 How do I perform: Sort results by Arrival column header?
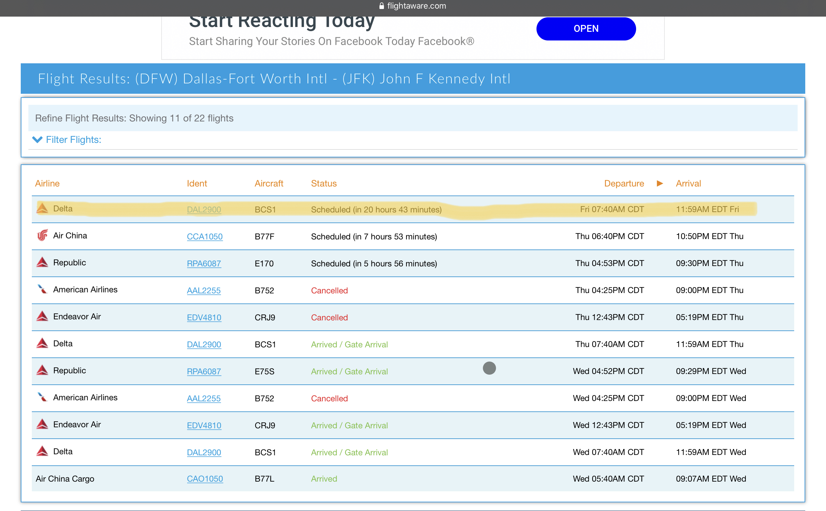pyautogui.click(x=688, y=183)
